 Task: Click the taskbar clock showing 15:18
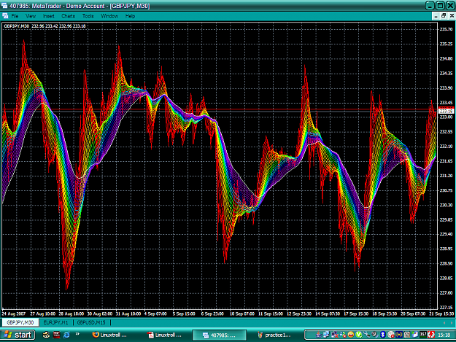(x=444, y=335)
